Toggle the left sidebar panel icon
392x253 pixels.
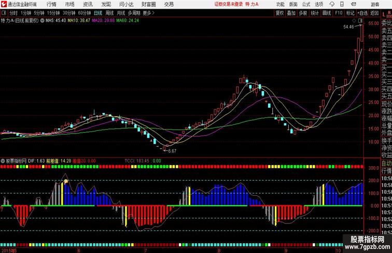coord(4,13)
